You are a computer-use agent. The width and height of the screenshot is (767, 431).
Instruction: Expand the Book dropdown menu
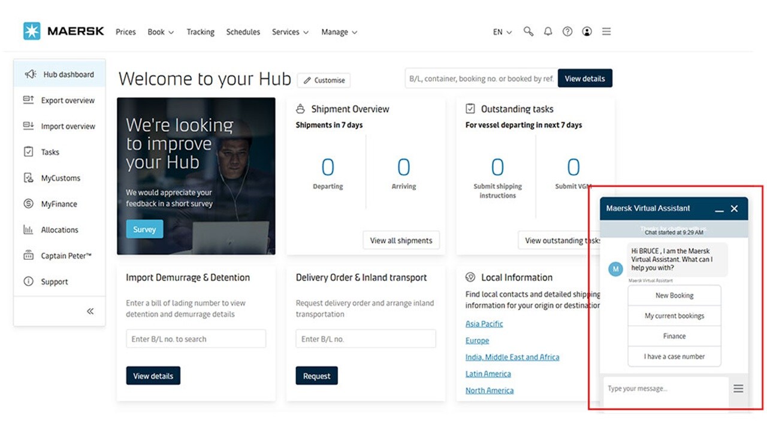(x=161, y=32)
